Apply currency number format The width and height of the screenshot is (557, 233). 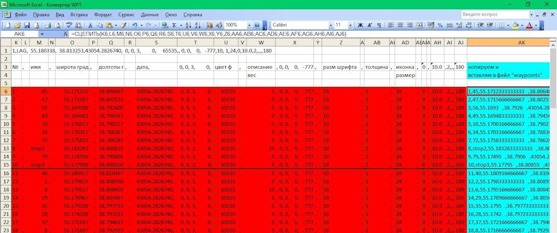pos(431,25)
